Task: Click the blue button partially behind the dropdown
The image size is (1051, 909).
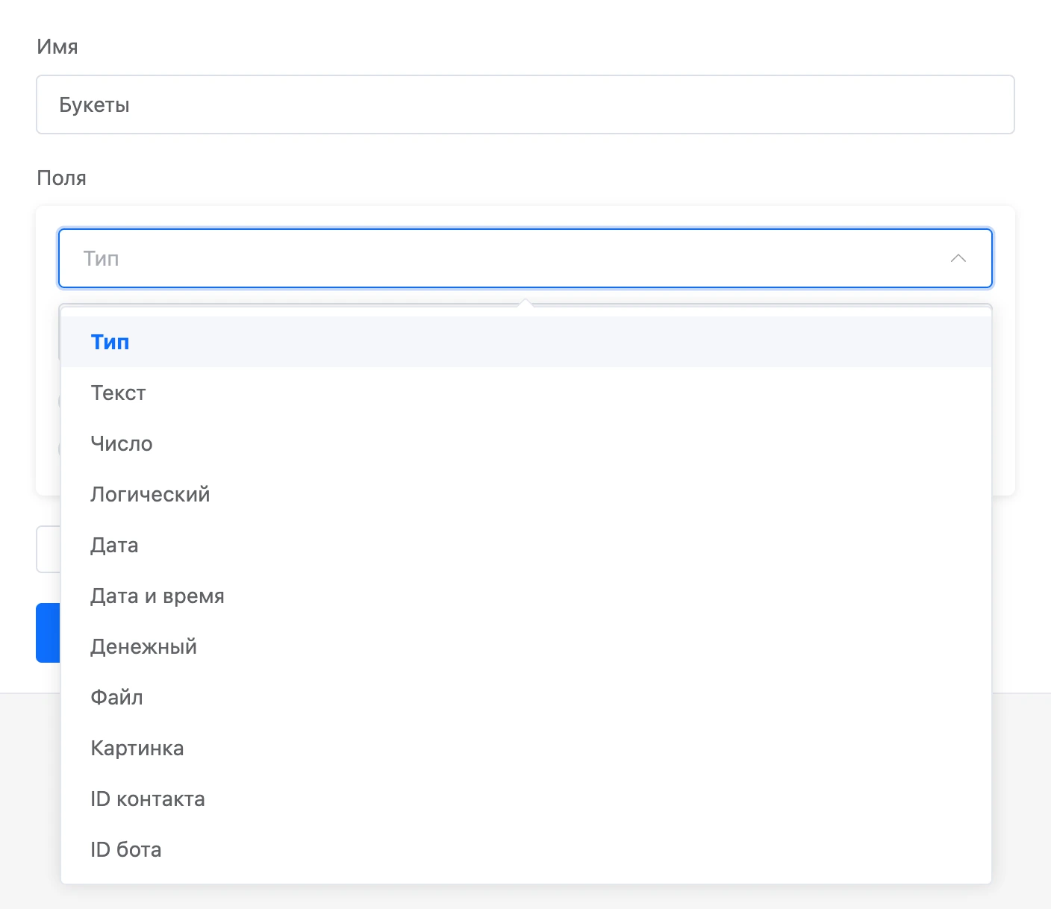Action: click(49, 633)
